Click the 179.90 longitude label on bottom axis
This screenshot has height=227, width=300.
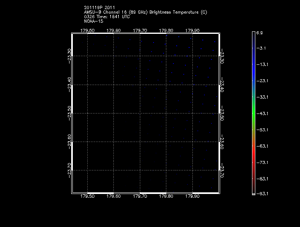[192, 196]
